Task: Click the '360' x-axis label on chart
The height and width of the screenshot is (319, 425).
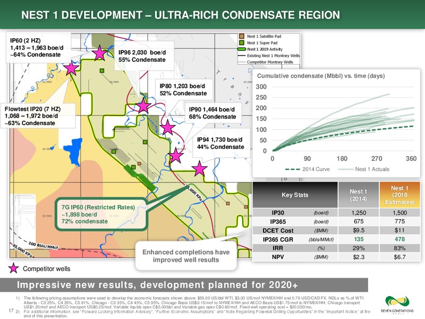Action: click(x=411, y=158)
